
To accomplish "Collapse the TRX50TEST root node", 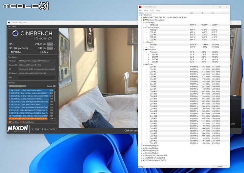I will coord(139,15).
